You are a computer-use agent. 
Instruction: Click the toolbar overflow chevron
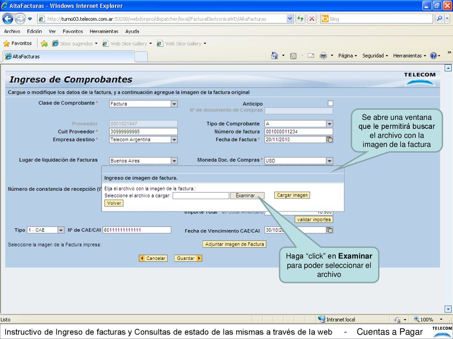[449, 53]
